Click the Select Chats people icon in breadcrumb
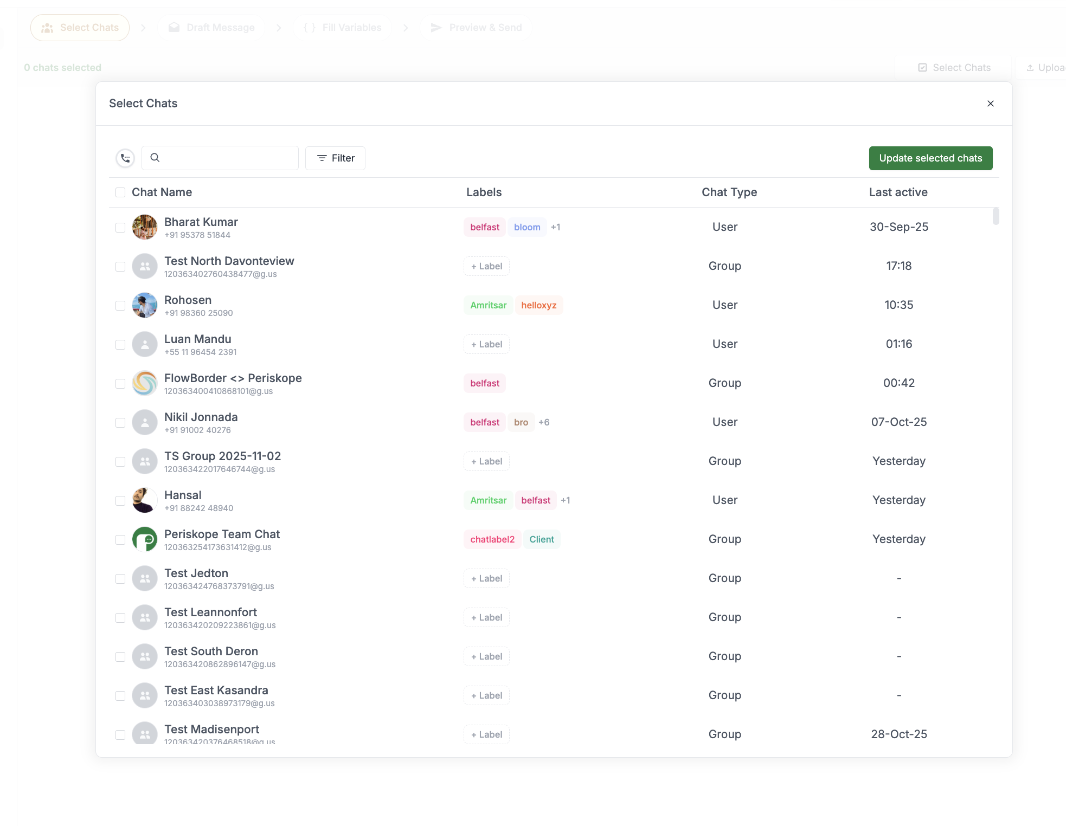The image size is (1066, 826). 48,27
